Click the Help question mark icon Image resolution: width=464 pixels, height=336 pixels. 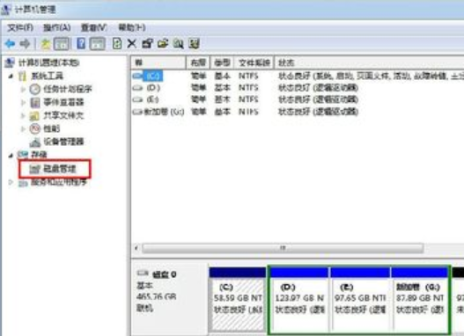coord(81,44)
